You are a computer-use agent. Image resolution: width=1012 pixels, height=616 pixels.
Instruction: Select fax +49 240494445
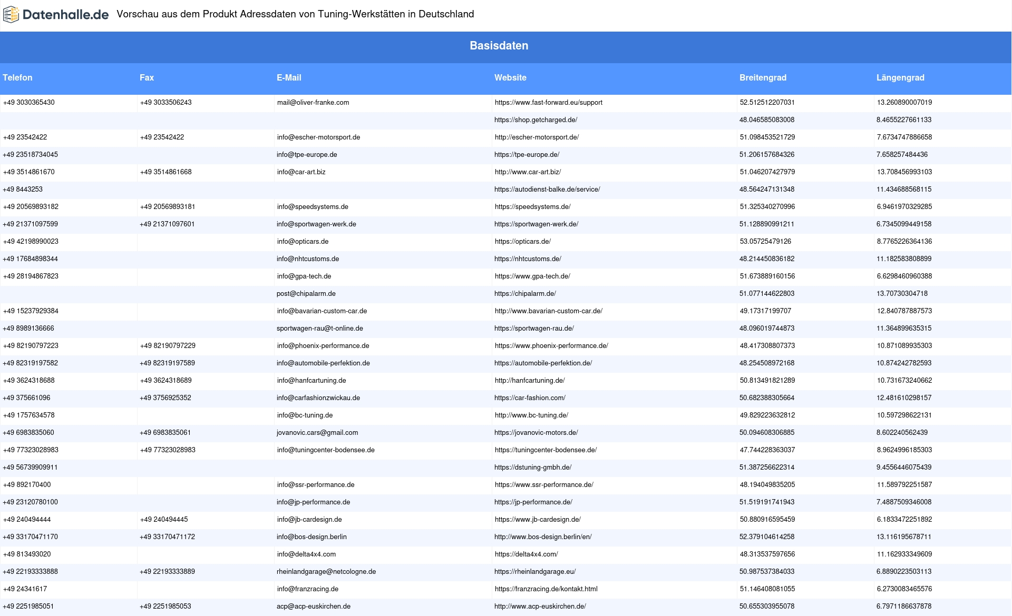(x=164, y=520)
